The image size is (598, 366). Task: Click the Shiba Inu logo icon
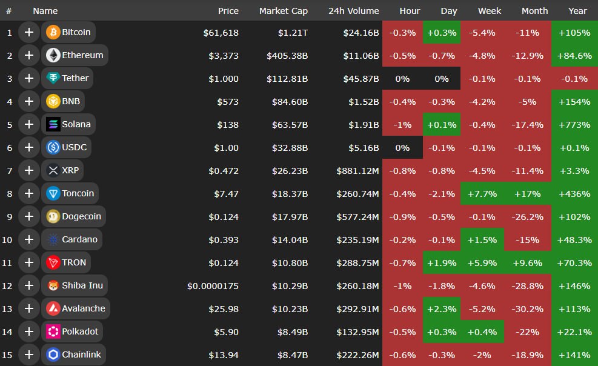[x=53, y=285]
